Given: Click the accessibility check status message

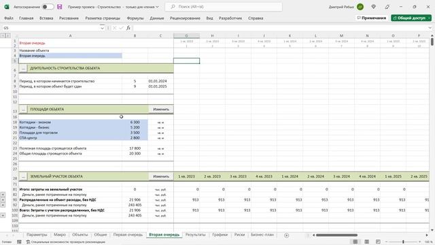Looking at the screenshot, I should pos(66,242).
